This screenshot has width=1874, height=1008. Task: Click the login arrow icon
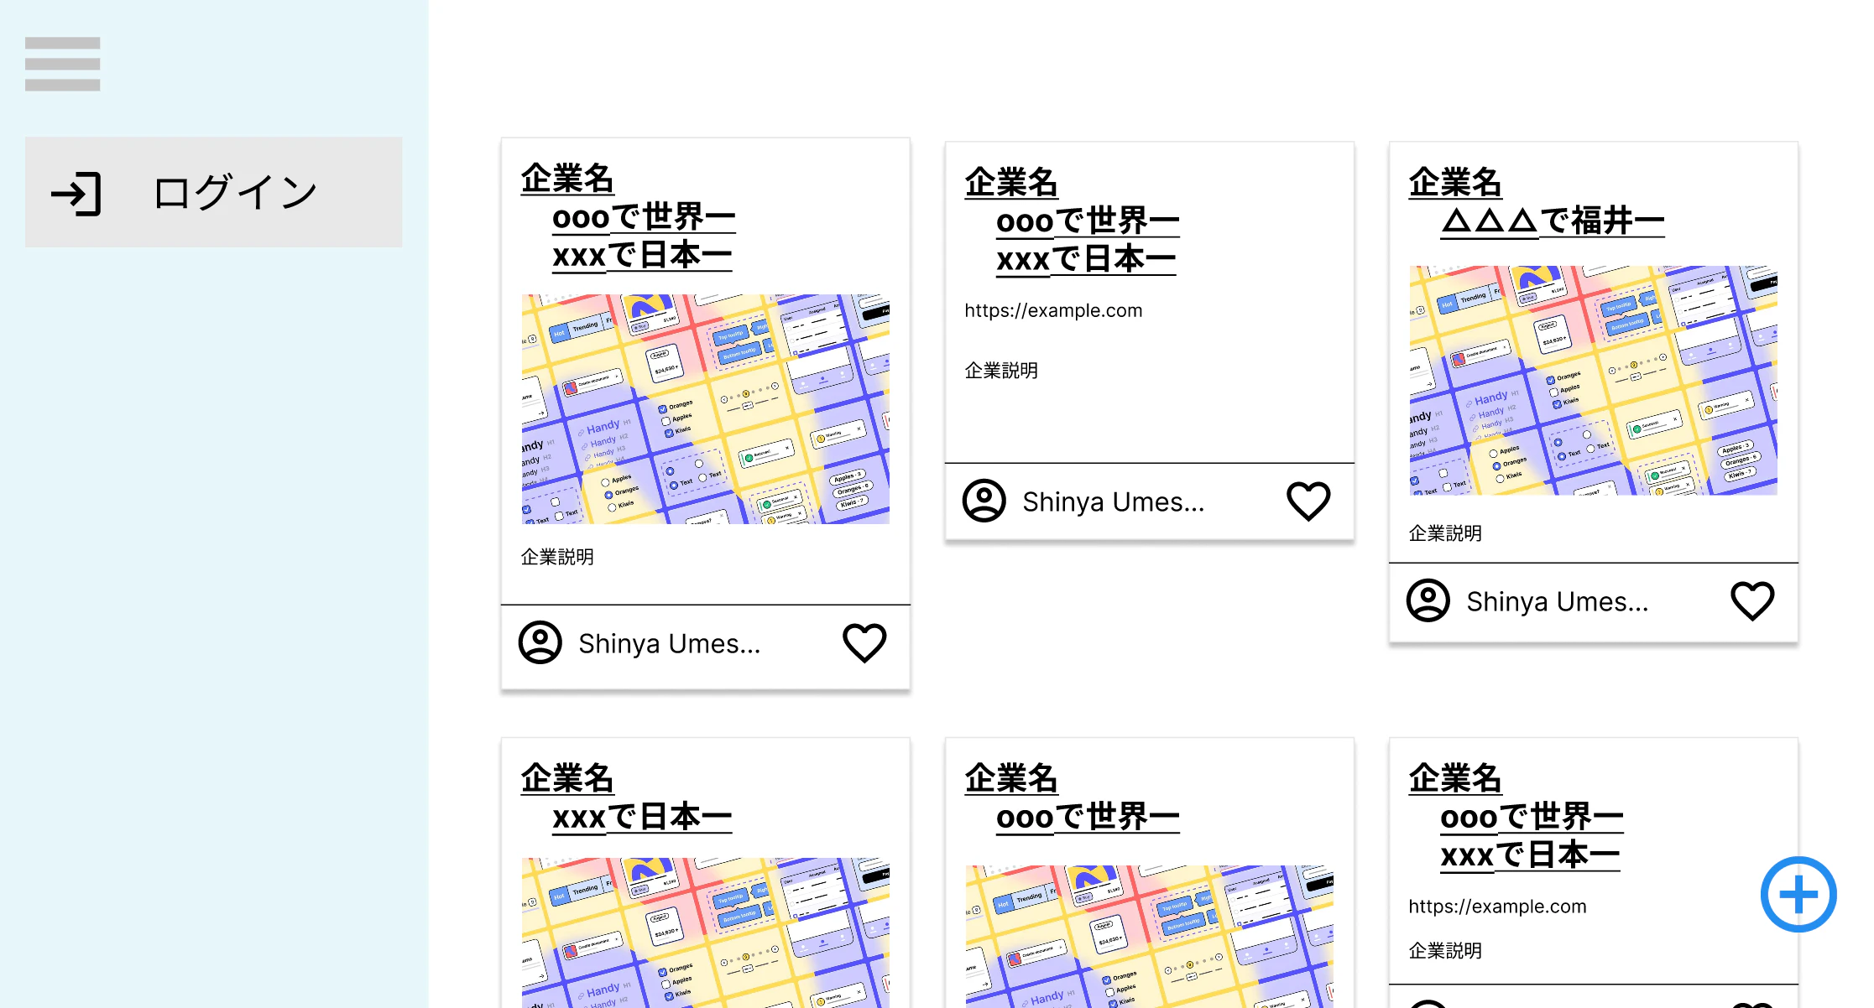[x=76, y=194]
